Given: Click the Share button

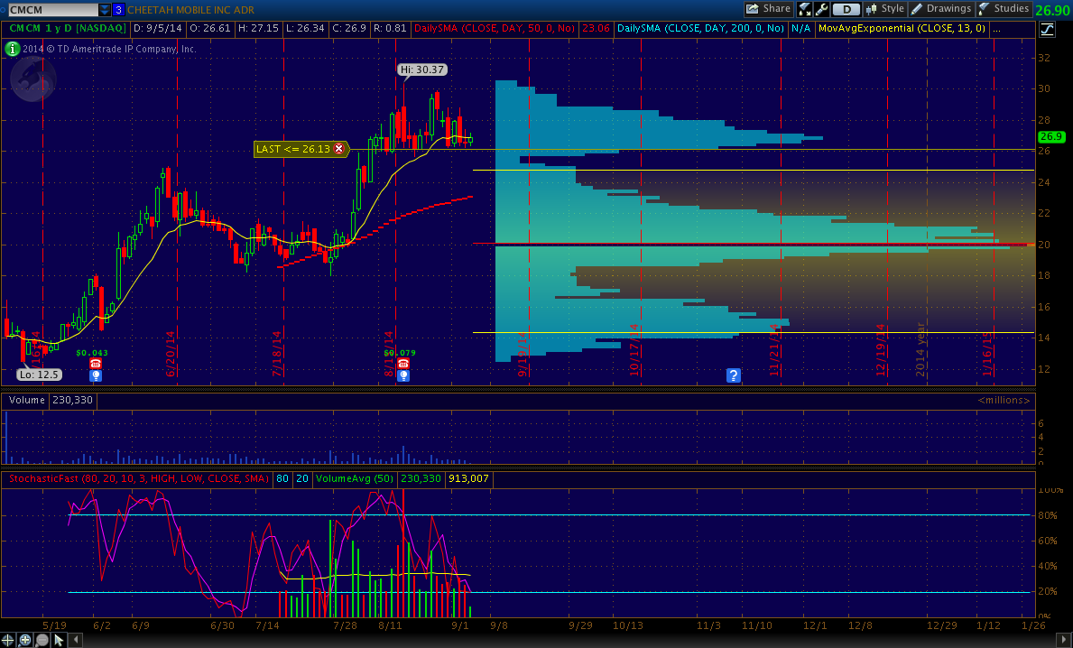Looking at the screenshot, I should pyautogui.click(x=768, y=9).
